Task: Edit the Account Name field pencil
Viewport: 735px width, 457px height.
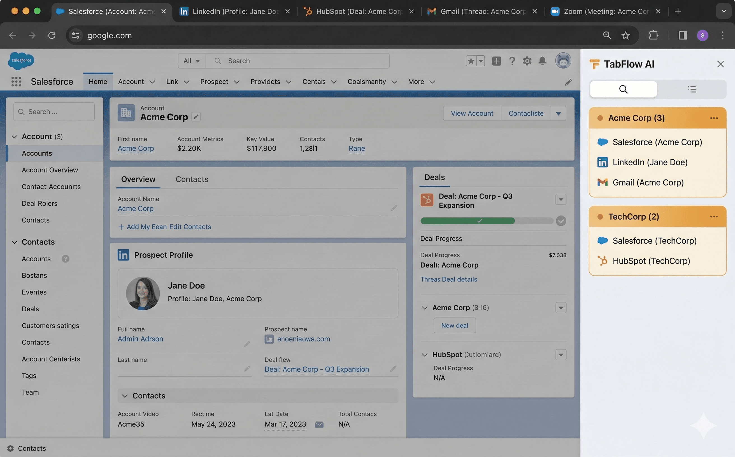Action: coord(394,208)
